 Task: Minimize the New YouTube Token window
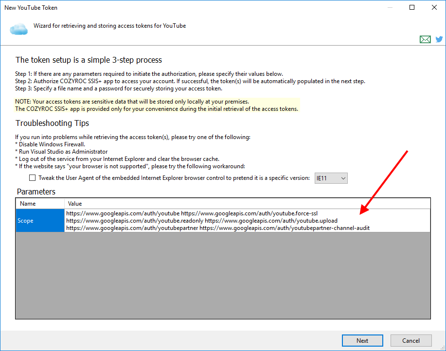390,7
